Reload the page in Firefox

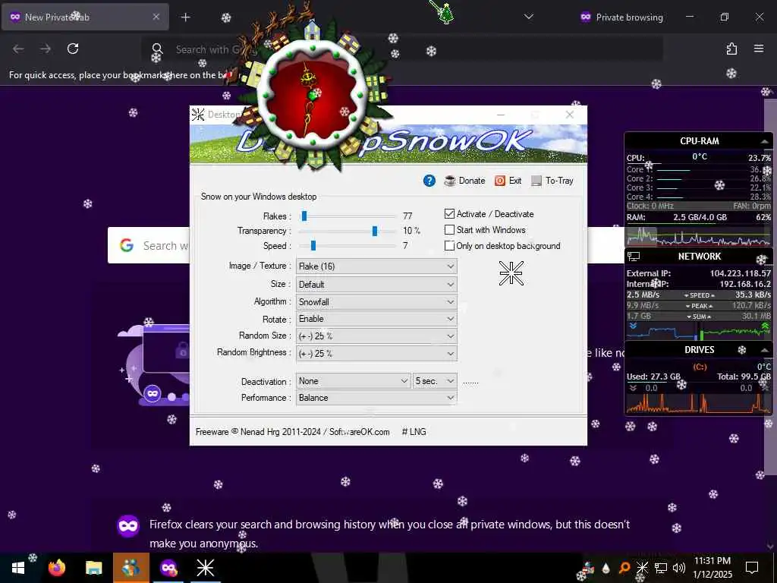pos(73,49)
